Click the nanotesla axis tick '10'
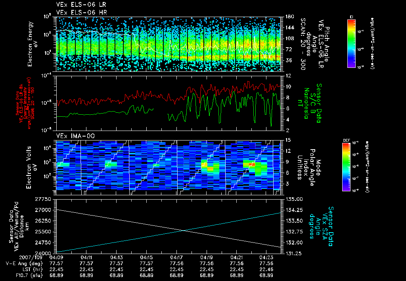 288,87
